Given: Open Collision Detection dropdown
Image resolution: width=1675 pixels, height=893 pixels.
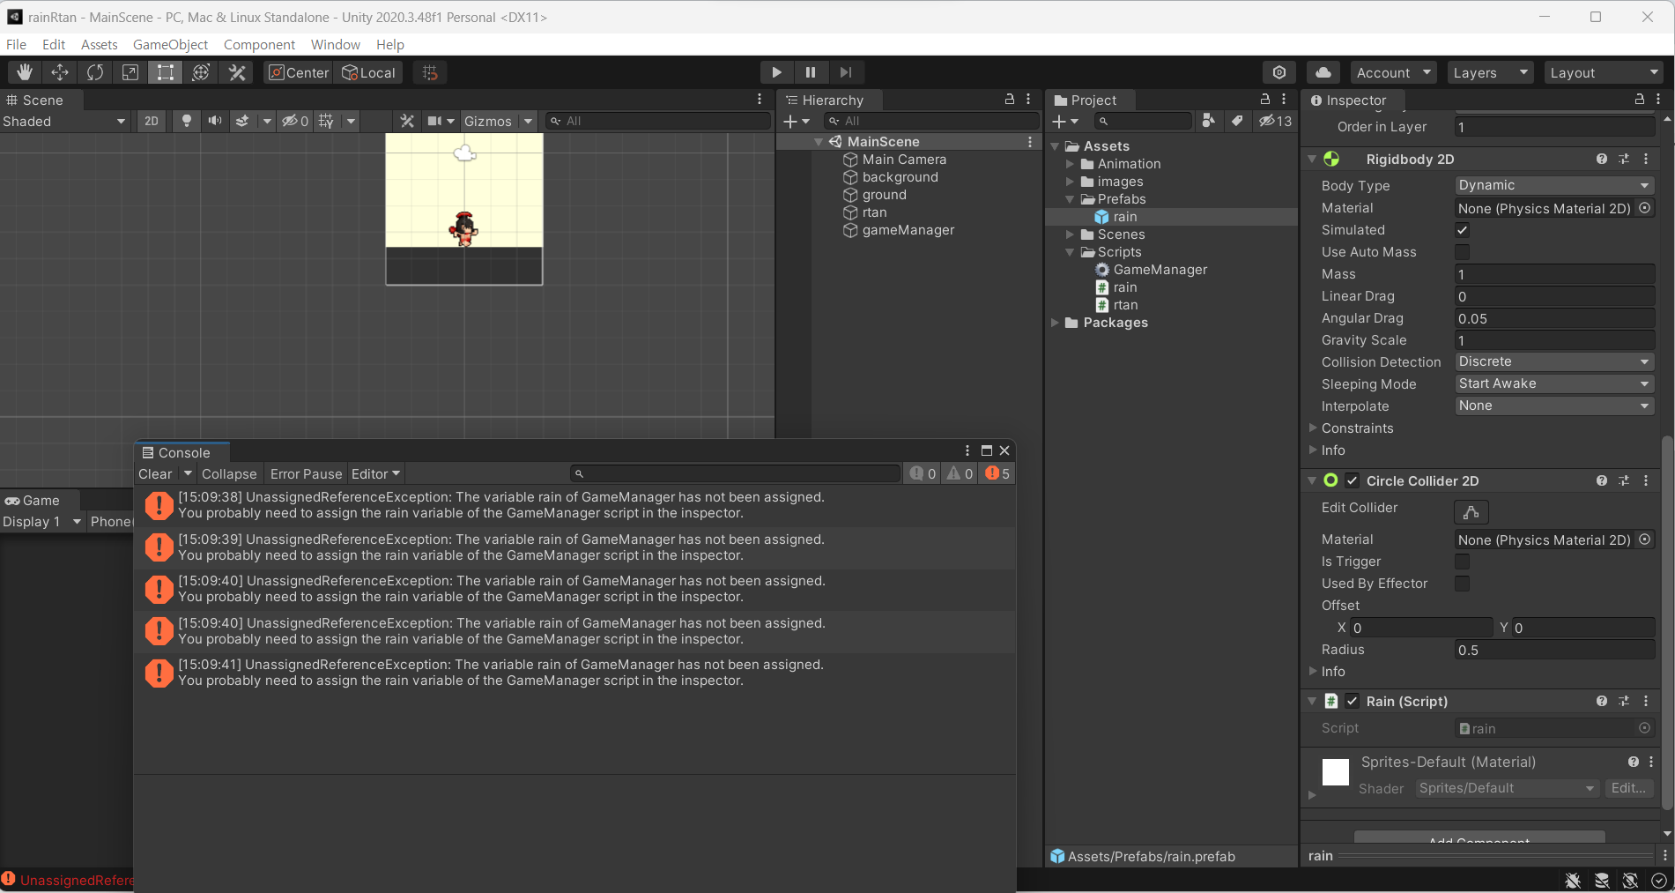Looking at the screenshot, I should tap(1554, 361).
